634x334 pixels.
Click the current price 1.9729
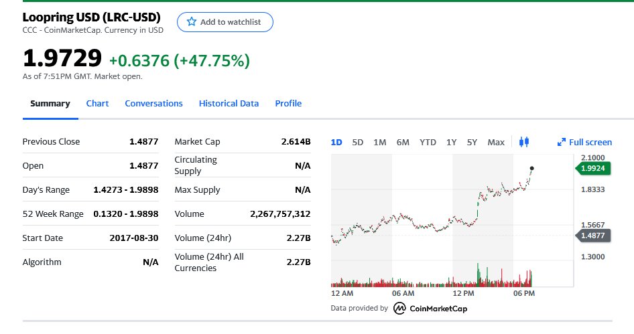pyautogui.click(x=62, y=58)
